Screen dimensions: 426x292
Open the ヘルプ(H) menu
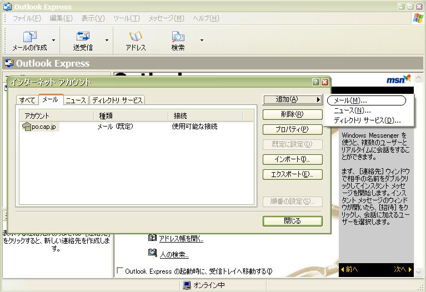click(206, 18)
